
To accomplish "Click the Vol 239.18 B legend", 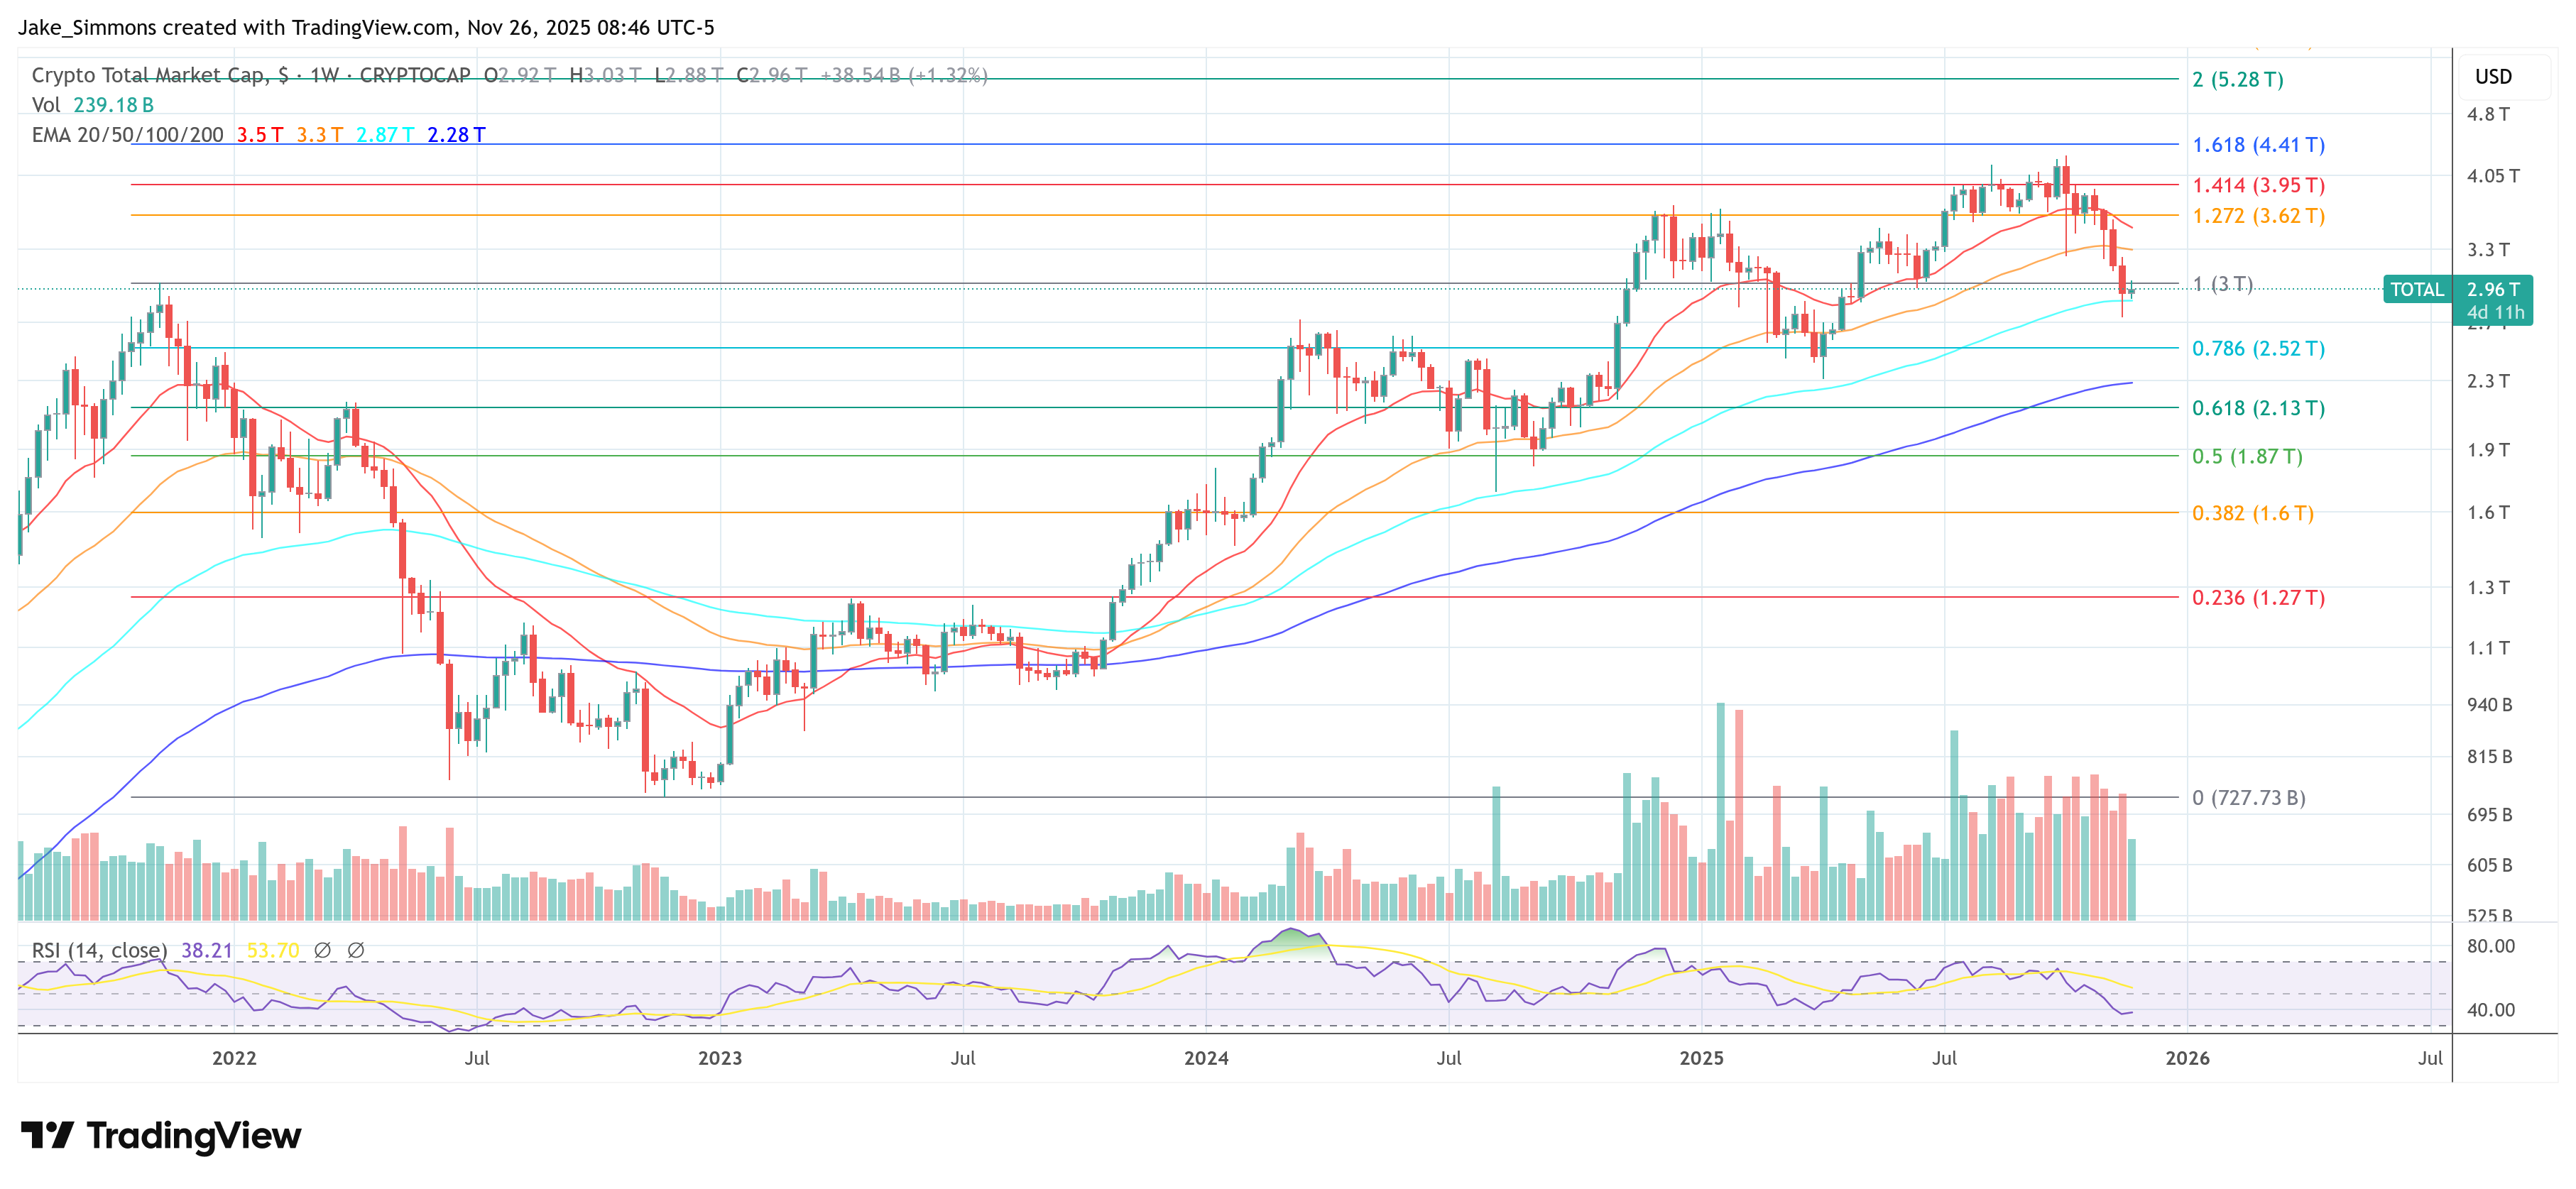I will 92,105.
